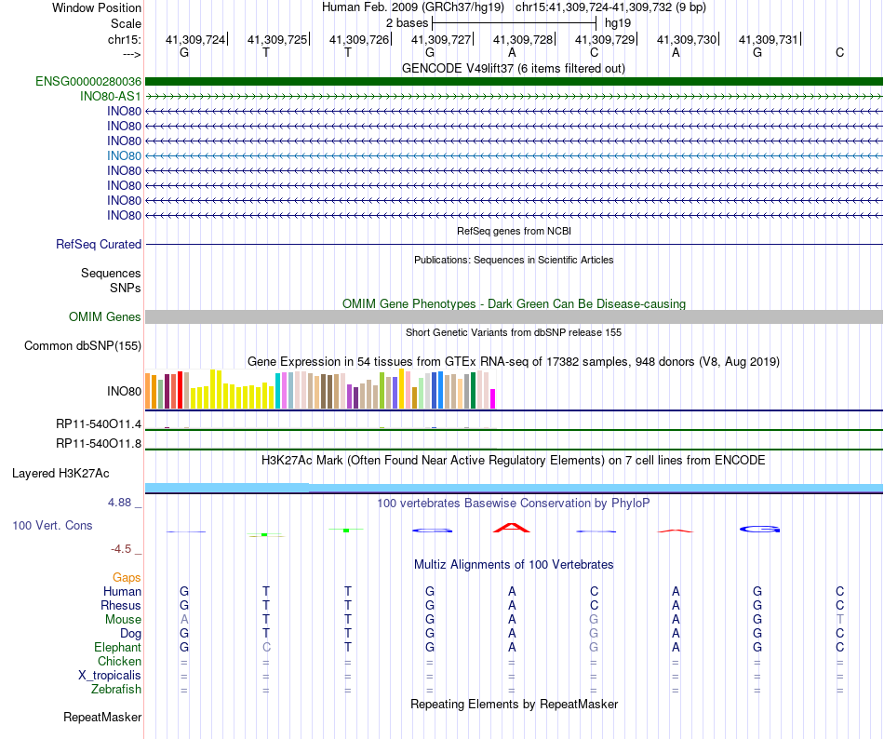Screen dimensions: 884x739
Task: Click the RefSeq Curated track label
Action: (x=99, y=244)
